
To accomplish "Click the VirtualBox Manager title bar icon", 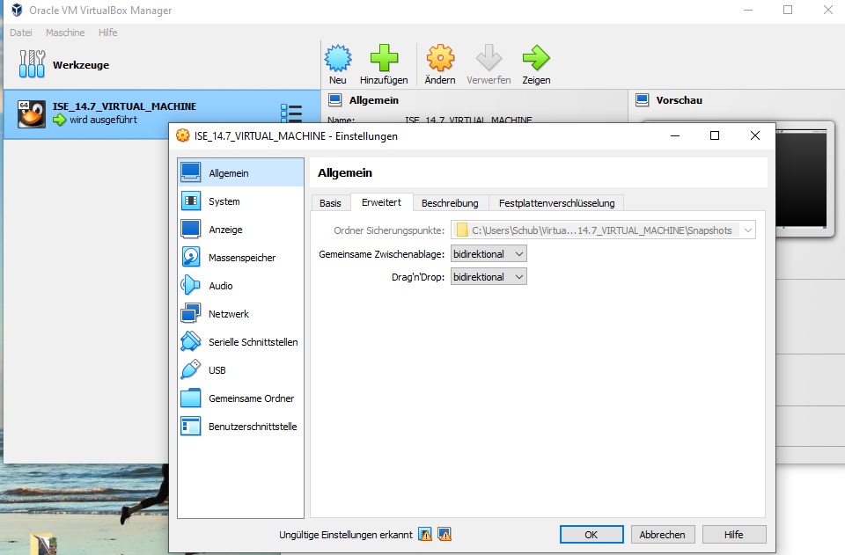I will pos(18,10).
